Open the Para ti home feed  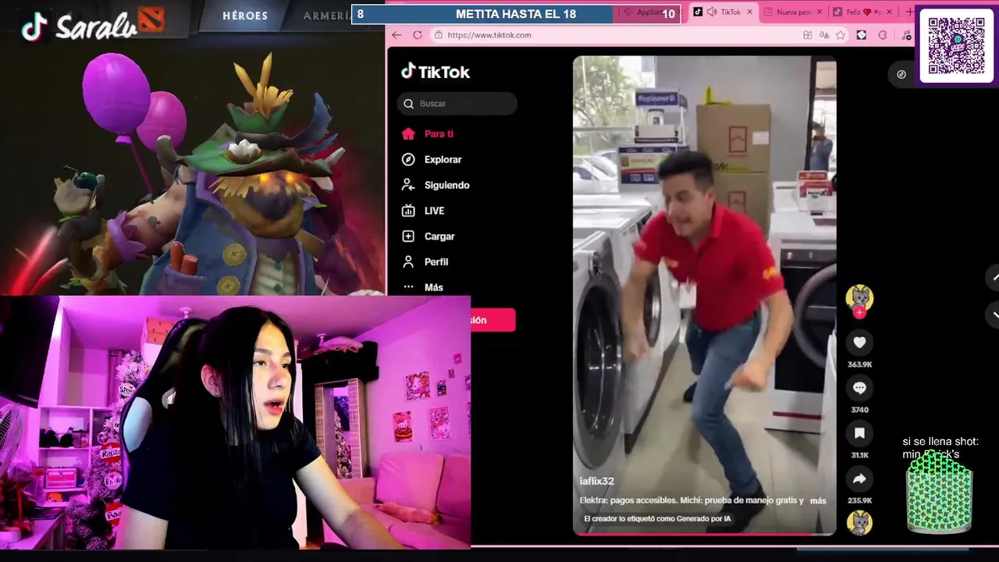[427, 133]
